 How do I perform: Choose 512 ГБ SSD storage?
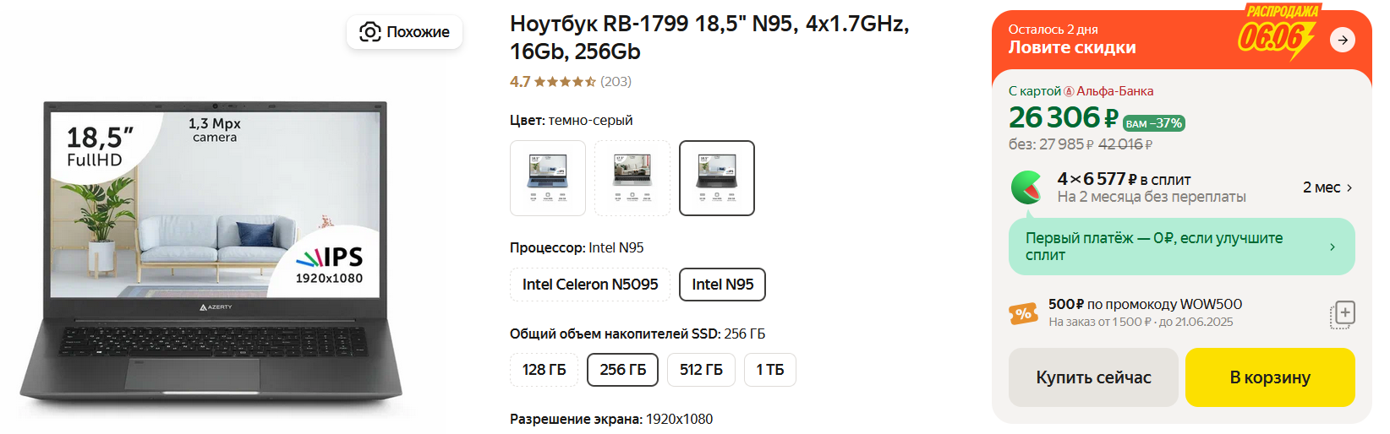pyautogui.click(x=701, y=370)
